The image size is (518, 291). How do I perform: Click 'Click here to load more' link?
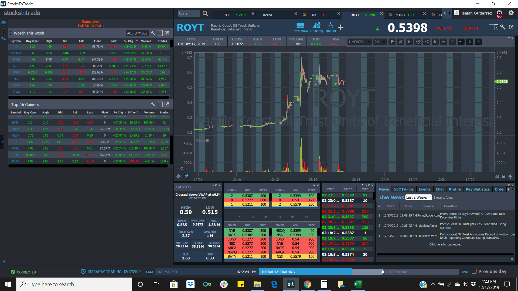point(446,244)
